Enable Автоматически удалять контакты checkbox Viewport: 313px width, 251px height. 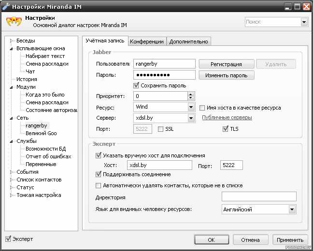click(x=98, y=185)
